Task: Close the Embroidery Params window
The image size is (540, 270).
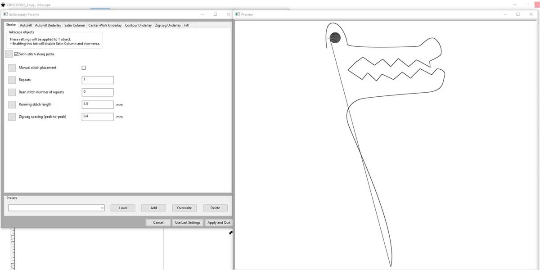Action: coord(228,14)
